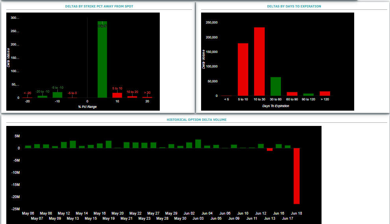Click the green '-5 to -10' bar
390x224 pixels.
[57, 95]
